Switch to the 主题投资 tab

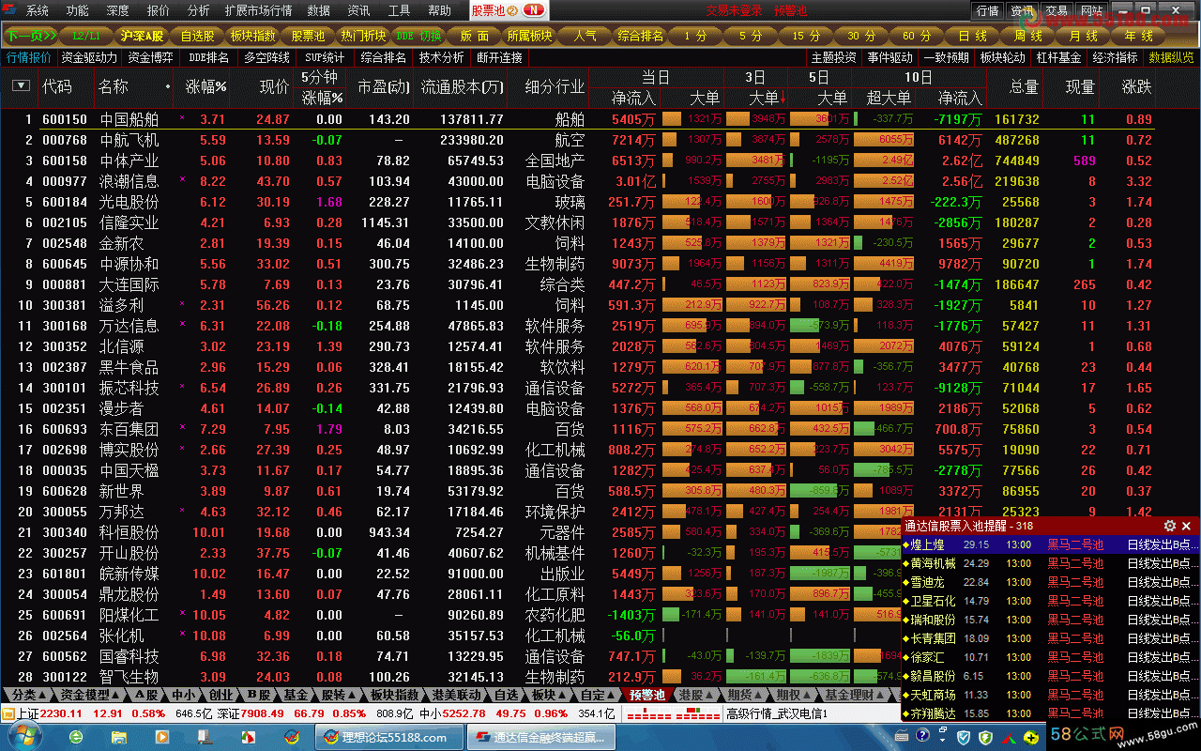pos(833,57)
